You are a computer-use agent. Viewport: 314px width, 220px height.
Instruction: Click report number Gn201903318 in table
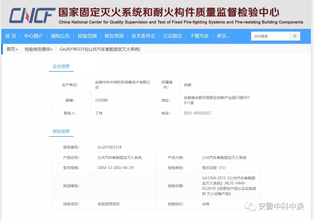tap(109, 147)
